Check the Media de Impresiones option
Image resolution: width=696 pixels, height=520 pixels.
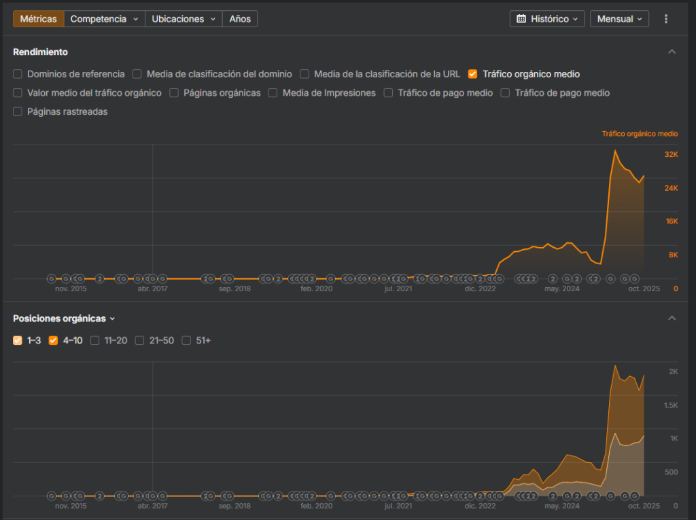[x=273, y=93]
